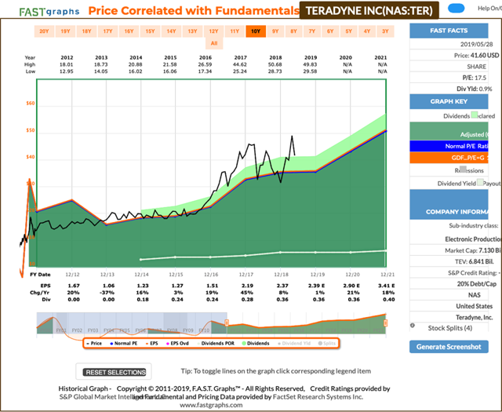Select the 9Y time range tab

(275, 31)
